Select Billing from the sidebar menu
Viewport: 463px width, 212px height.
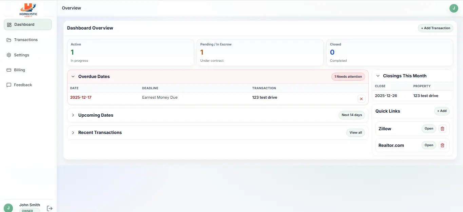click(19, 70)
